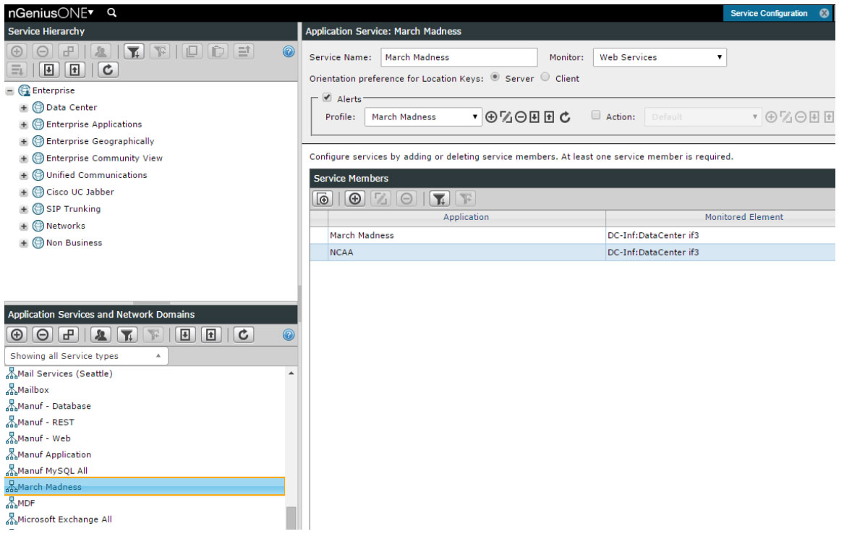
Task: Select Manuf - Web service
Action: (44, 438)
